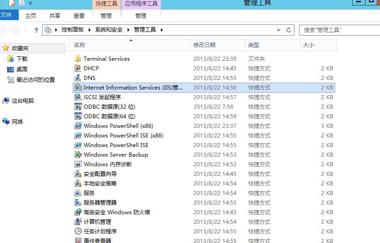380x243 pixels.
Task: Expand arrow before 控制面板 in address bar
Action: pos(56,30)
